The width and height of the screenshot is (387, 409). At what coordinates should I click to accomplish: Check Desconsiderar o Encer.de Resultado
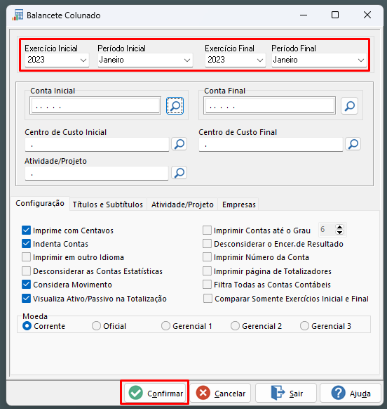(x=207, y=244)
